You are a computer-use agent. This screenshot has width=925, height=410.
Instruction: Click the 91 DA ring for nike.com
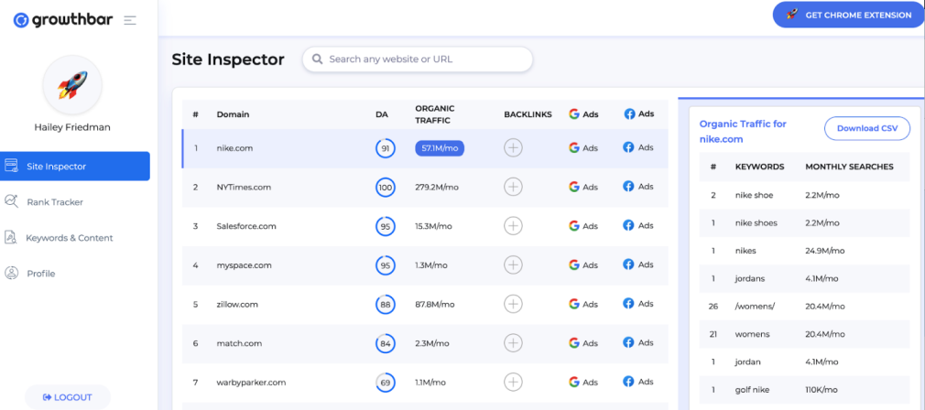tap(386, 148)
